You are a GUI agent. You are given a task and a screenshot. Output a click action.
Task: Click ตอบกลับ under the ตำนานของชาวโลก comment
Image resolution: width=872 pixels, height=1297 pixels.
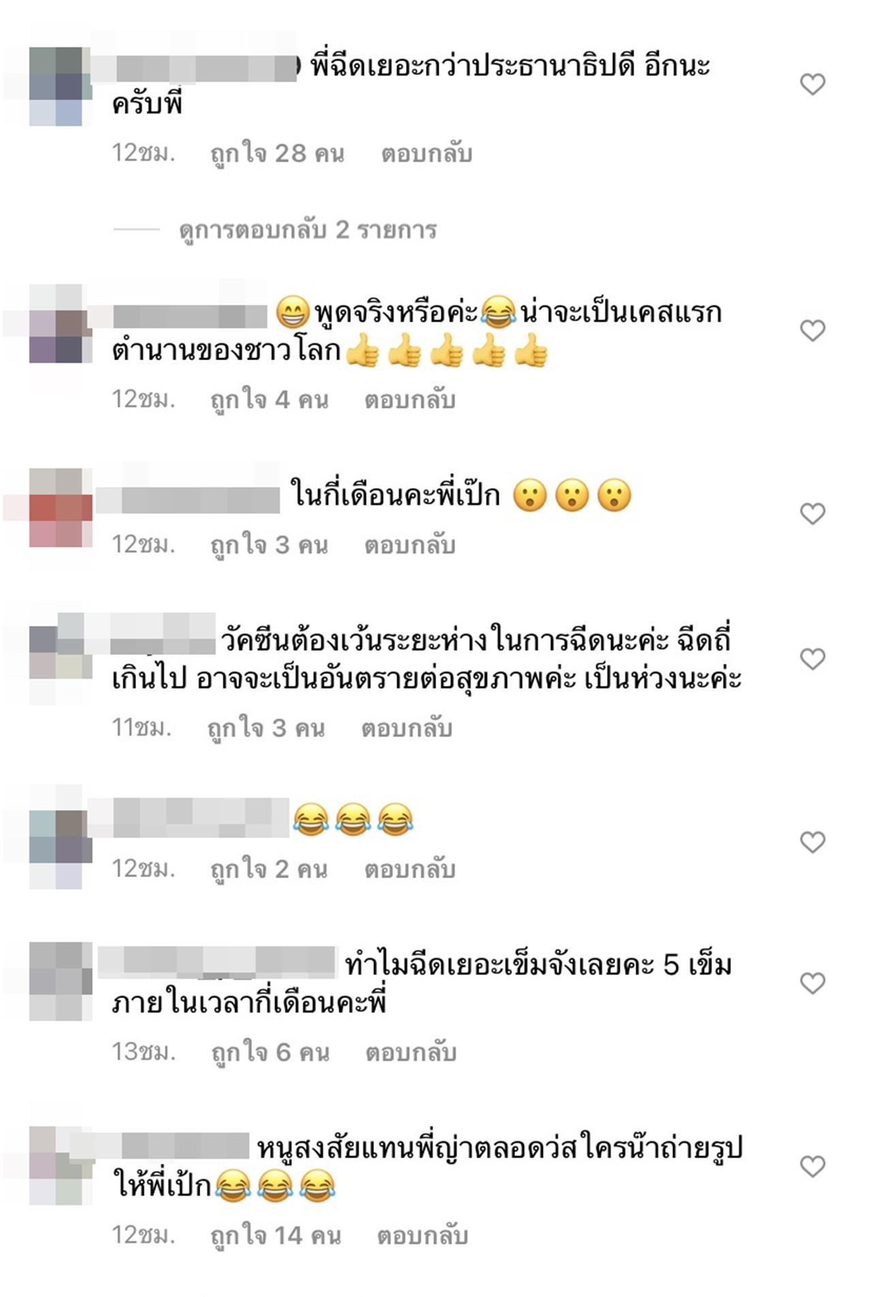[409, 400]
